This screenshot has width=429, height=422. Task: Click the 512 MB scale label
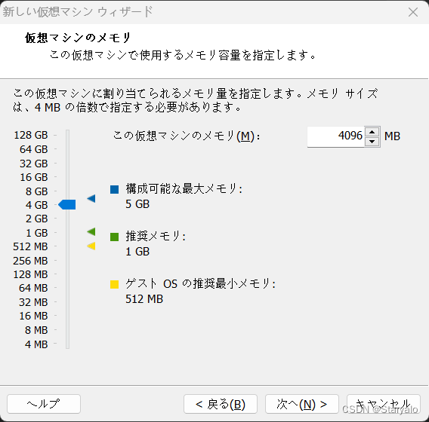31,246
